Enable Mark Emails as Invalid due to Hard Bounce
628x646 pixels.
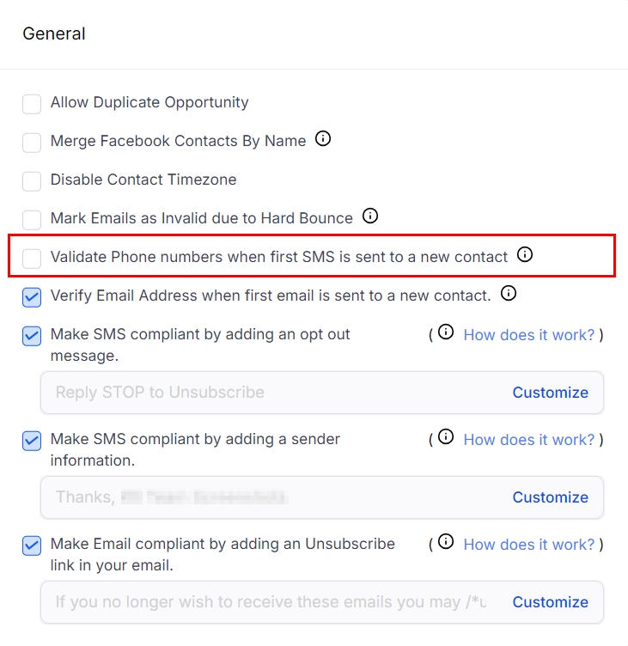coord(32,220)
